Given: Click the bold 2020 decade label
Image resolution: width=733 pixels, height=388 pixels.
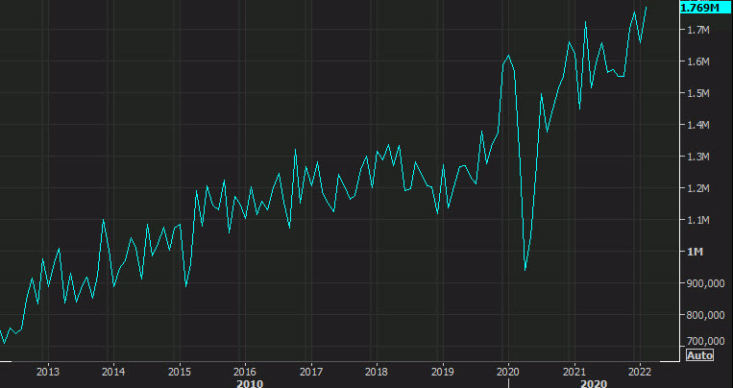Looking at the screenshot, I should (594, 384).
